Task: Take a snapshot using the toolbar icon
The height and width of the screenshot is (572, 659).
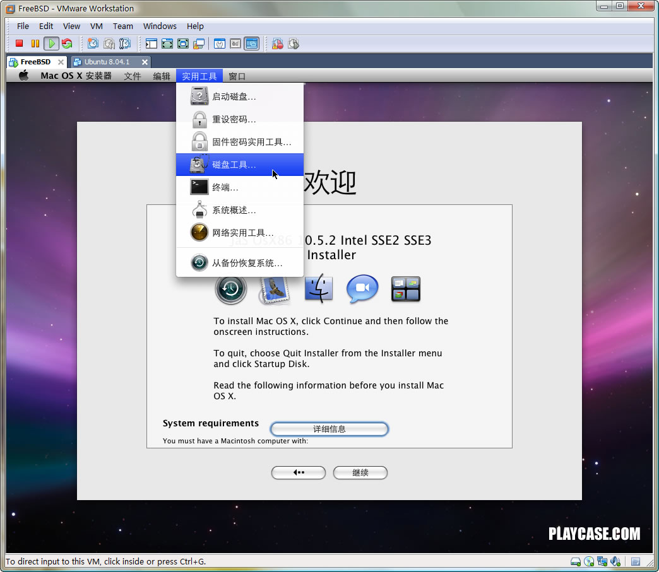Action: point(93,44)
